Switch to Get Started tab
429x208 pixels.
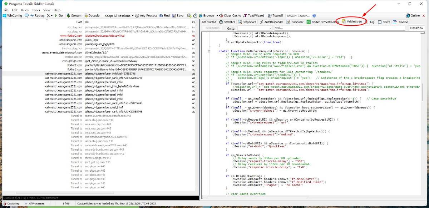click(209, 22)
